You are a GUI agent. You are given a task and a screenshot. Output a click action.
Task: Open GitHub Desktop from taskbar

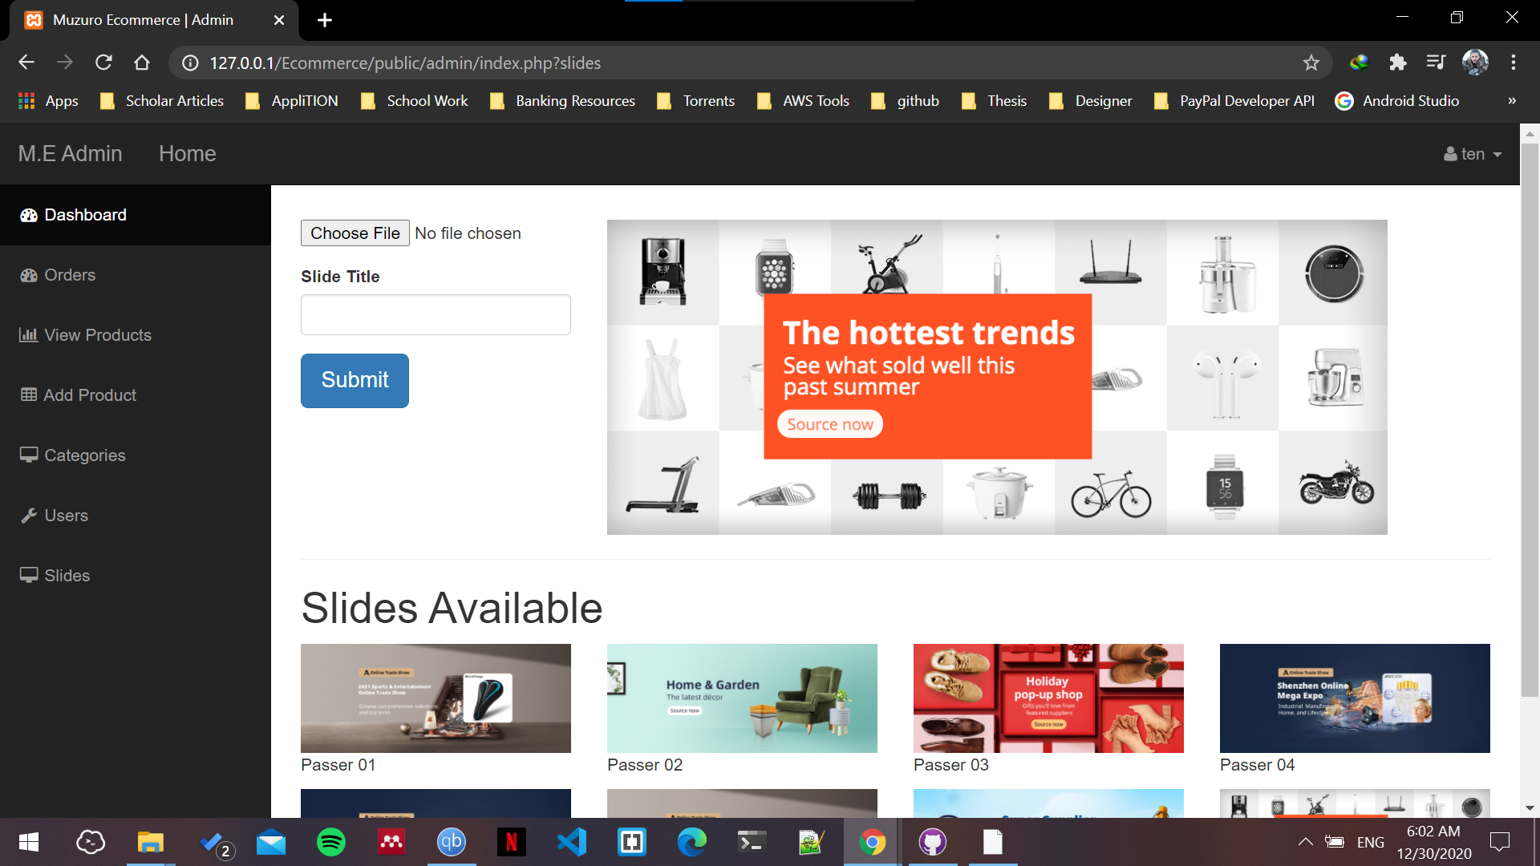[932, 842]
